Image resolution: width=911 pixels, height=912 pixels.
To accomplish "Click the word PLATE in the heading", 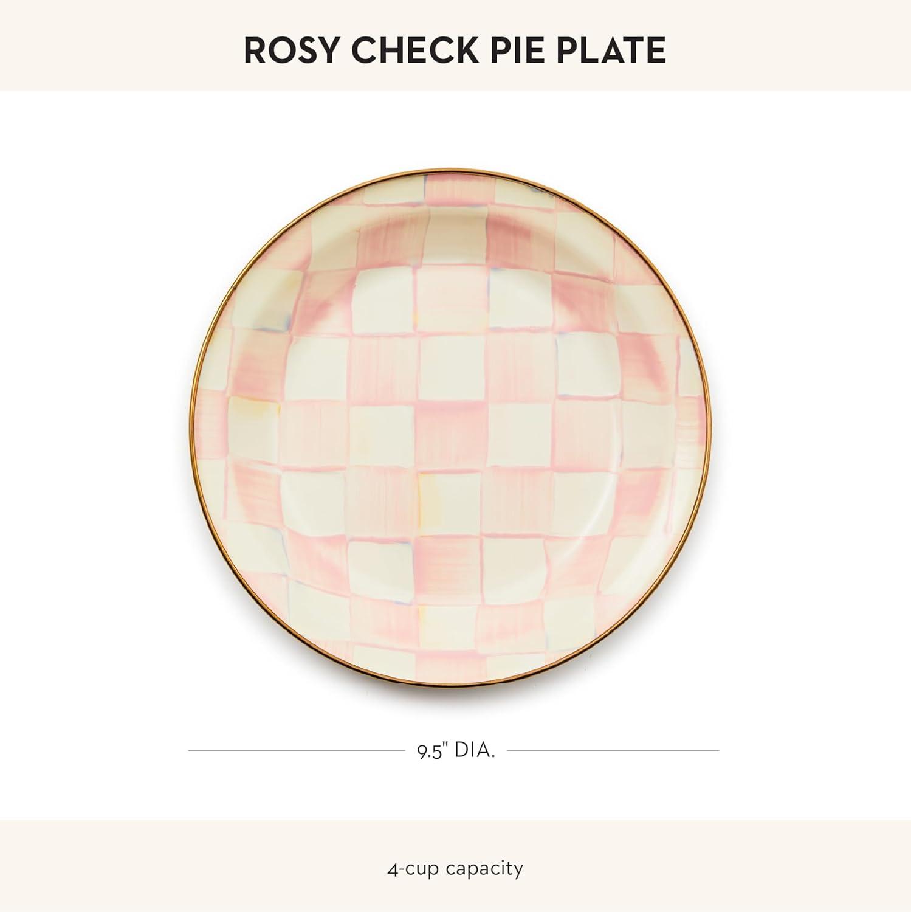I will point(612,50).
